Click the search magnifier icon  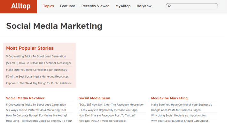pos(169,6)
